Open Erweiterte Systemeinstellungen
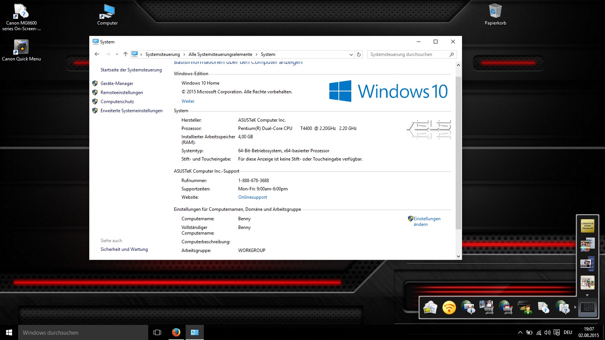Viewport: 605px width, 340px height. 132,111
